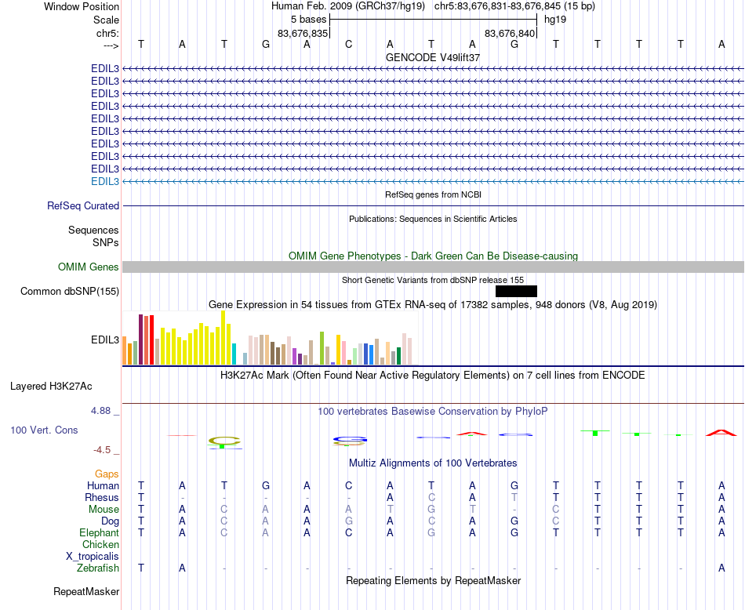Viewport: 745px width, 610px height.
Task: Open Repeating Elements by RepeatMasker title
Action: (x=433, y=581)
